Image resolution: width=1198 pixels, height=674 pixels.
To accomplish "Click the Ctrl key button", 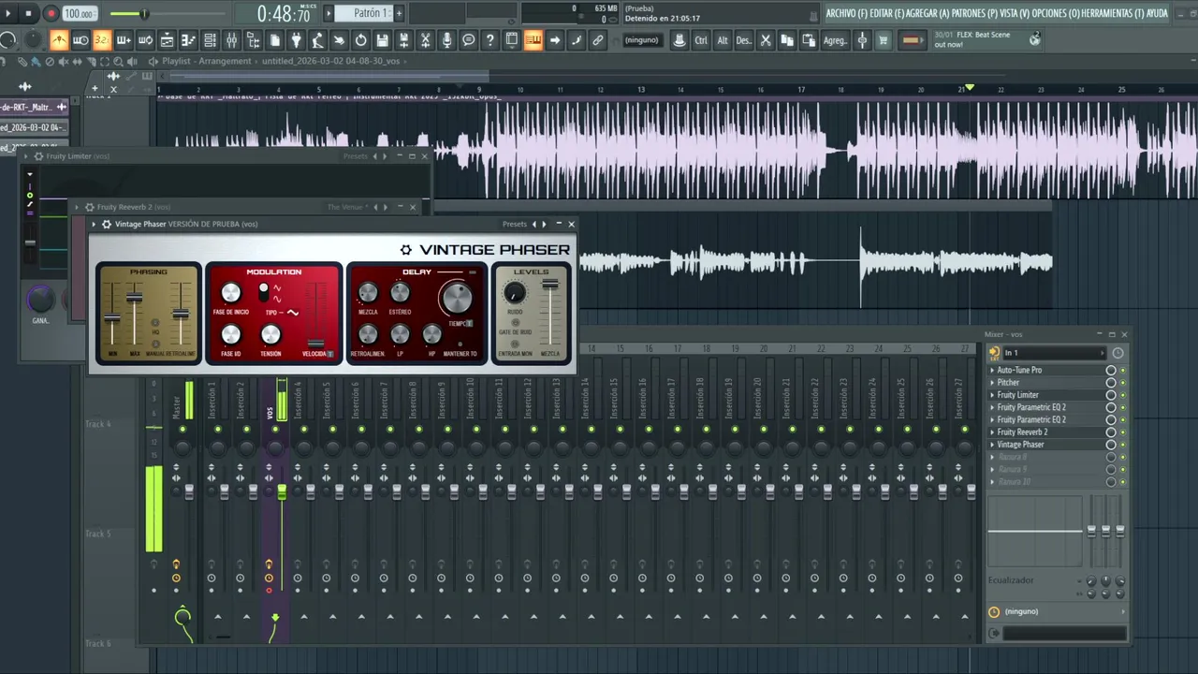I will click(x=701, y=40).
